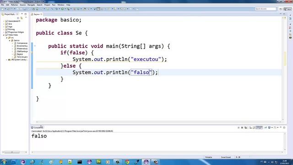Collapse the basico package arrow
293x165 pixels.
pos(10,40)
